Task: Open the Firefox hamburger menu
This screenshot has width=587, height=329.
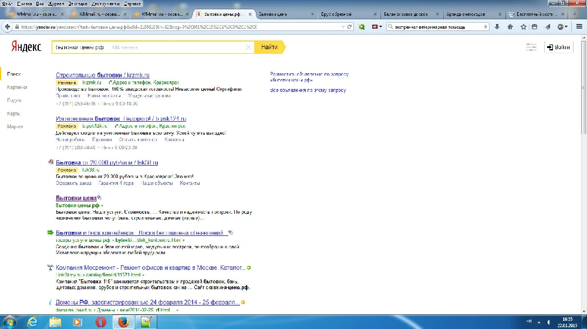Action: (x=579, y=27)
